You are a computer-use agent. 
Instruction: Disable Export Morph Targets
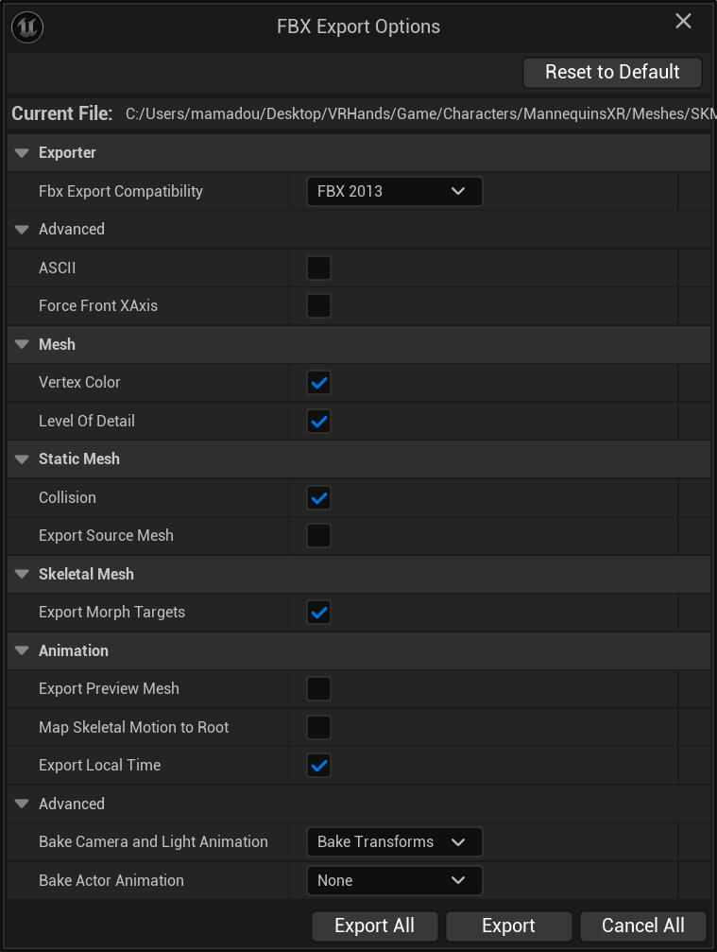point(318,612)
